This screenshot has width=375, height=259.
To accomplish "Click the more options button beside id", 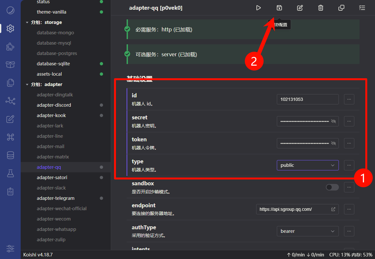I will [349, 99].
